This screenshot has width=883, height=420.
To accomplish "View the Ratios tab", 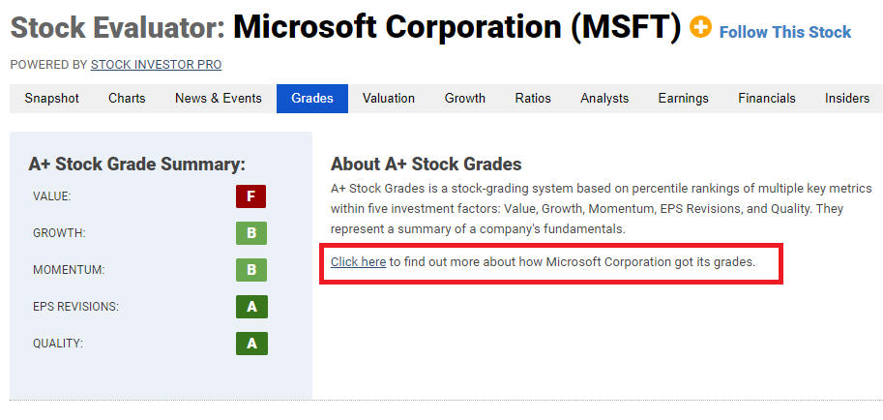I will [533, 99].
